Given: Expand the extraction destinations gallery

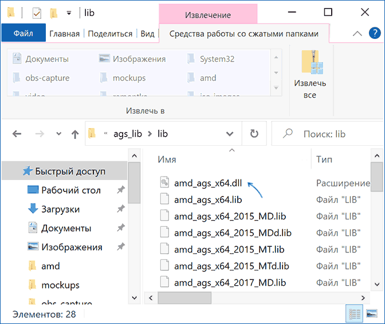Looking at the screenshot, I should pos(276,87).
